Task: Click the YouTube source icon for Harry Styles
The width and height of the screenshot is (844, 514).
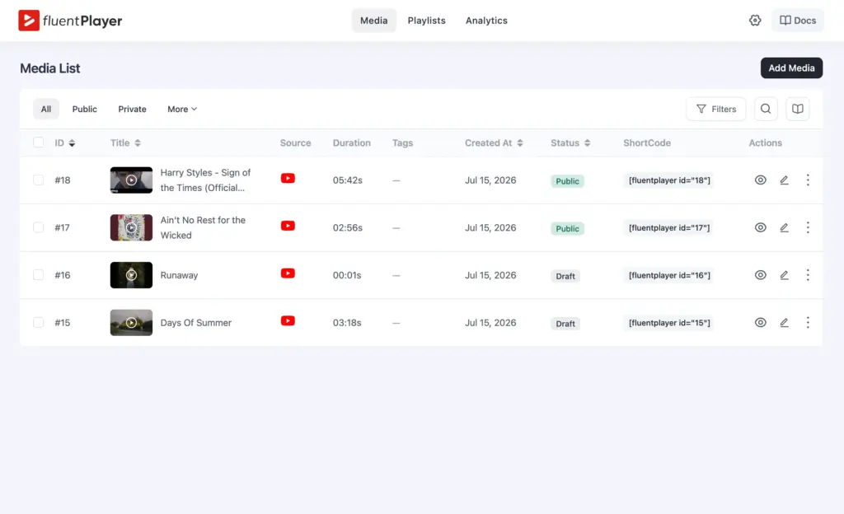Action: tap(288, 178)
